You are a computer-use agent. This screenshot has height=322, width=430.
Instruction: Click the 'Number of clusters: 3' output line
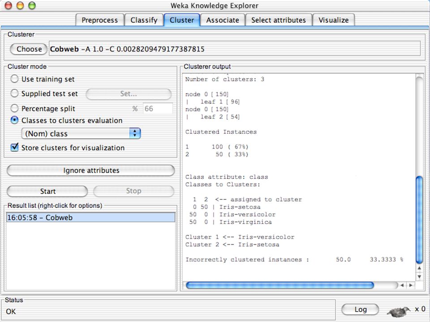point(224,79)
